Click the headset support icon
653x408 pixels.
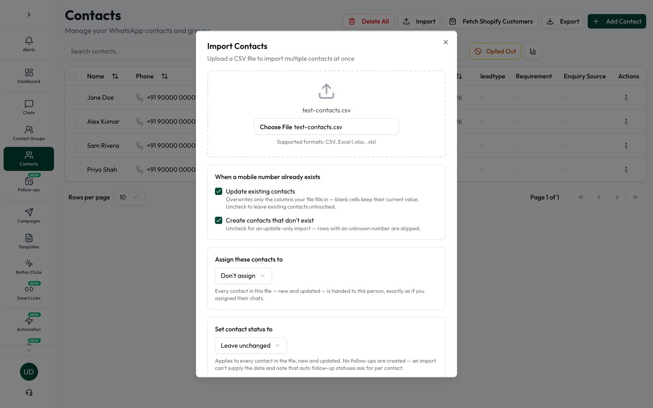29,393
